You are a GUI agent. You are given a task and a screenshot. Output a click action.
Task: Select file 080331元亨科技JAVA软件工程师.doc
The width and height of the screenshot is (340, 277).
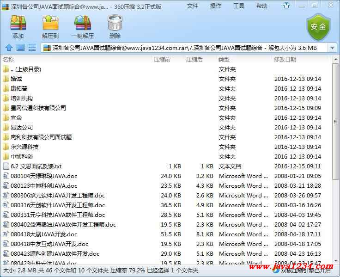[x=58, y=215]
